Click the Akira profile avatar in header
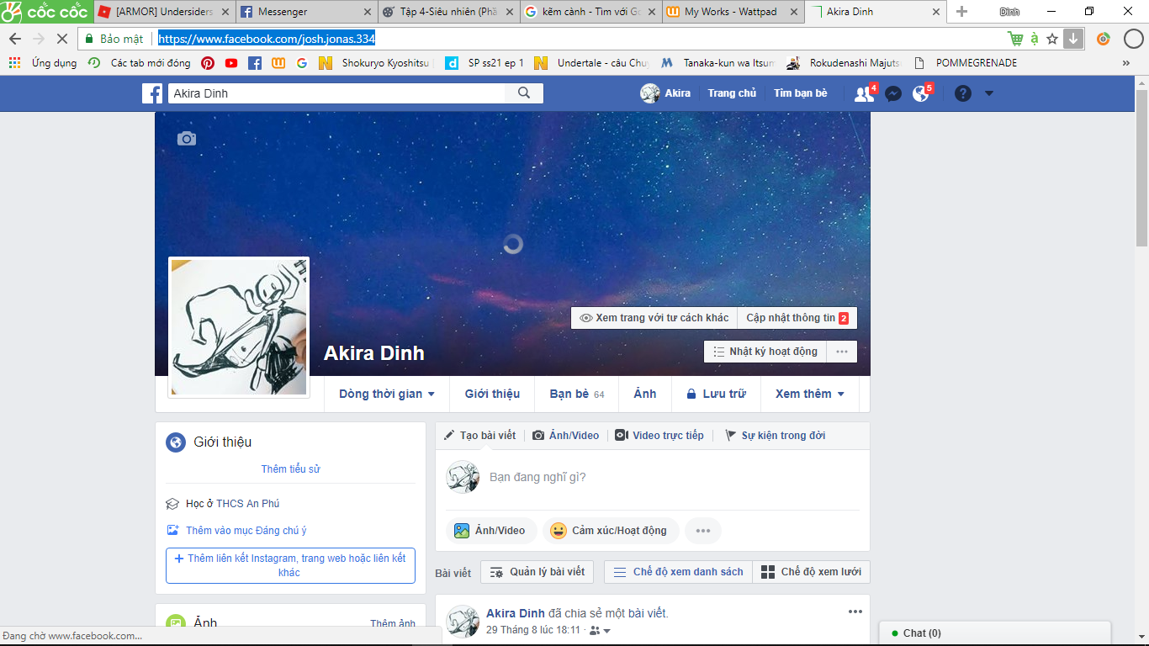 coord(649,93)
